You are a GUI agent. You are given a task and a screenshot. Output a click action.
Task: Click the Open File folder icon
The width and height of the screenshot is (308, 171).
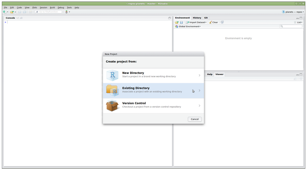click(x=12, y=12)
